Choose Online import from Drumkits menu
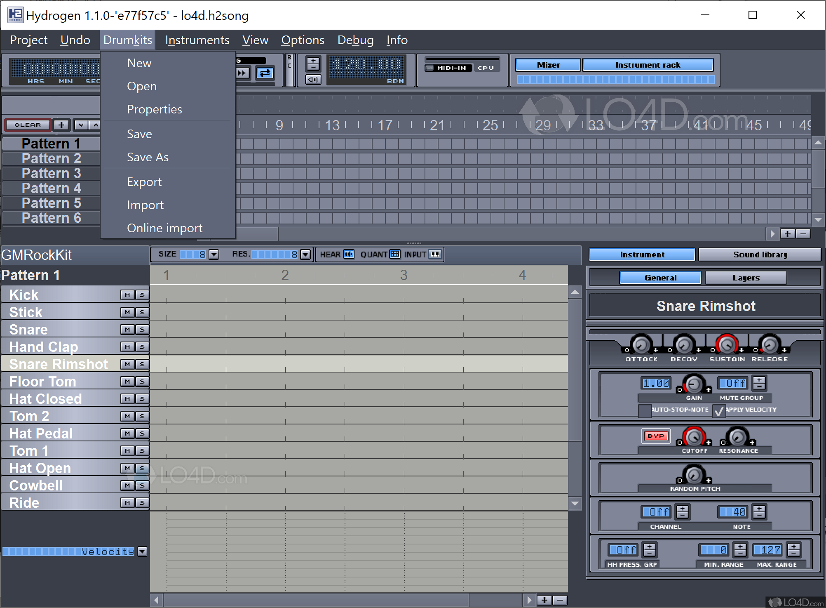The width and height of the screenshot is (826, 608). (x=164, y=228)
